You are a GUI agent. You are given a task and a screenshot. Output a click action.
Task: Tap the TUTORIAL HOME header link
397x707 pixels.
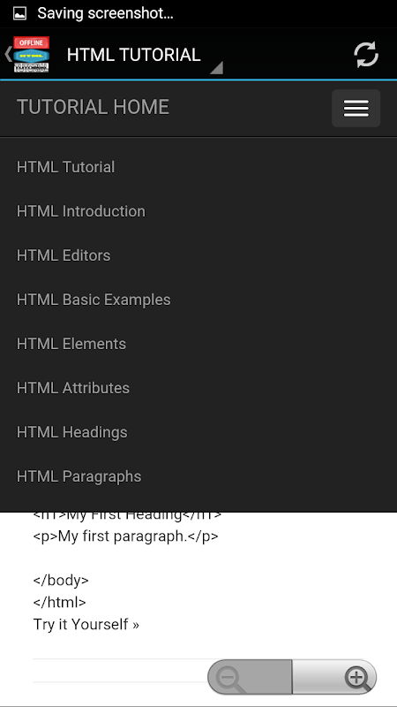[93, 107]
